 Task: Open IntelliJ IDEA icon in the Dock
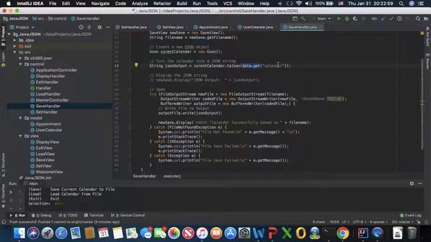[x=363, y=233]
